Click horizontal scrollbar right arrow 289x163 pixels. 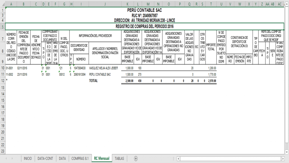coord(283,158)
